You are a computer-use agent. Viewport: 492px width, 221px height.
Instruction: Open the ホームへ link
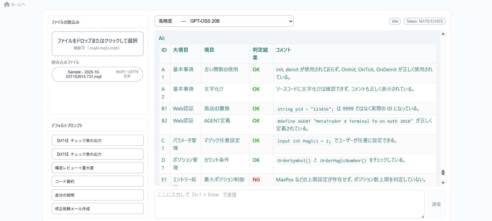coord(18,5)
